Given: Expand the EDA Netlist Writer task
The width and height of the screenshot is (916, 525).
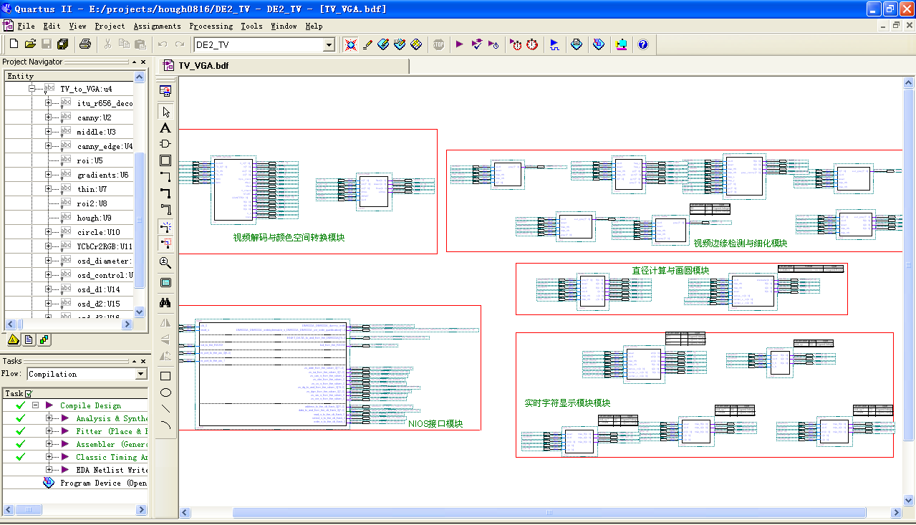Looking at the screenshot, I should (49, 470).
